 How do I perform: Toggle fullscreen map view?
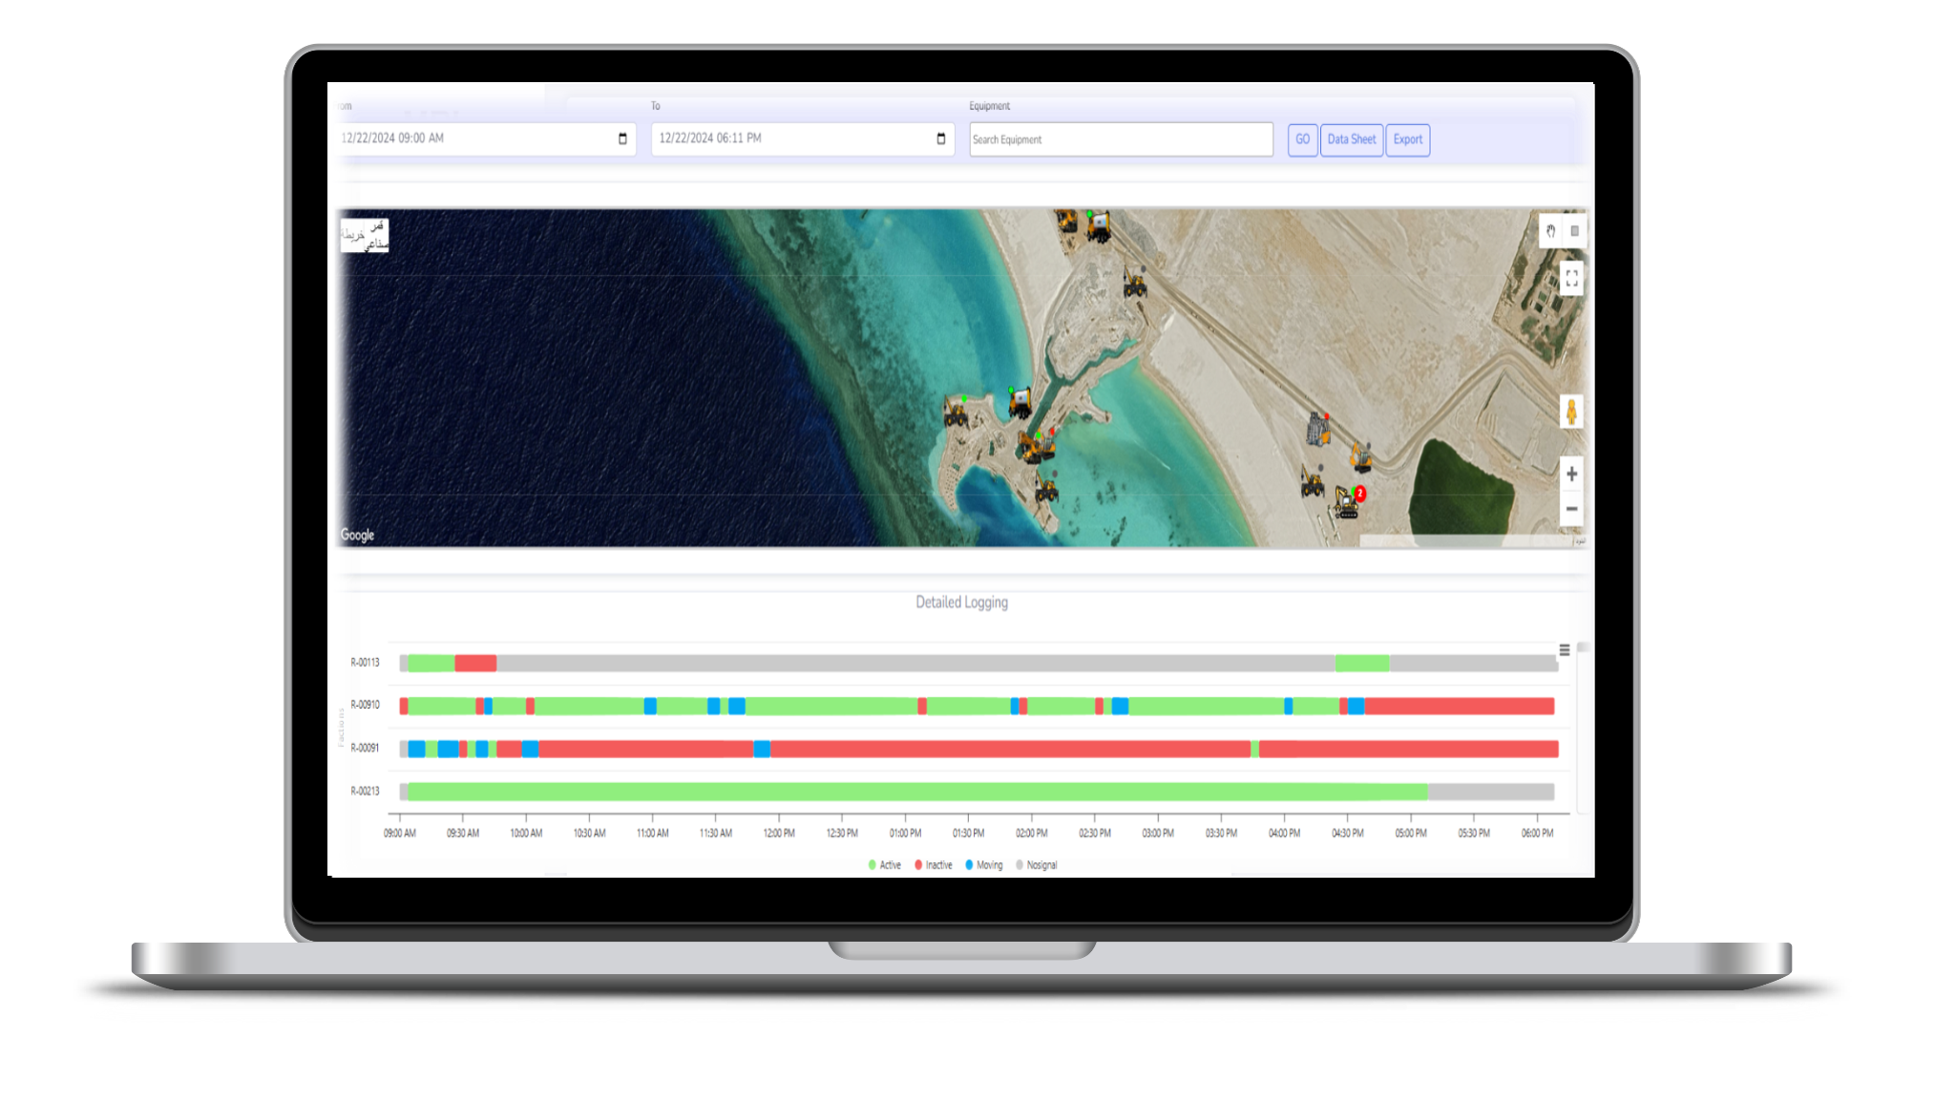tap(1571, 279)
